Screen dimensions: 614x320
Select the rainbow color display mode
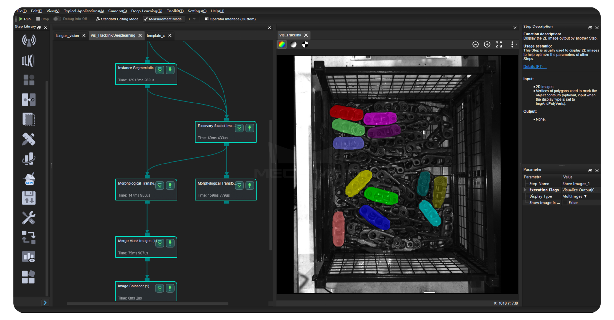pos(282,44)
